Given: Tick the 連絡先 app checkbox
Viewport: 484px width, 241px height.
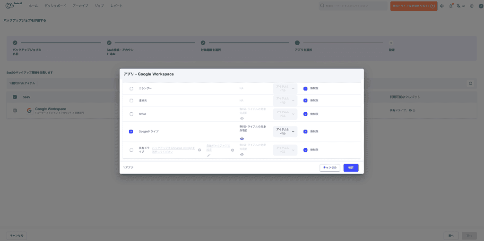Looking at the screenshot, I should click(x=131, y=100).
